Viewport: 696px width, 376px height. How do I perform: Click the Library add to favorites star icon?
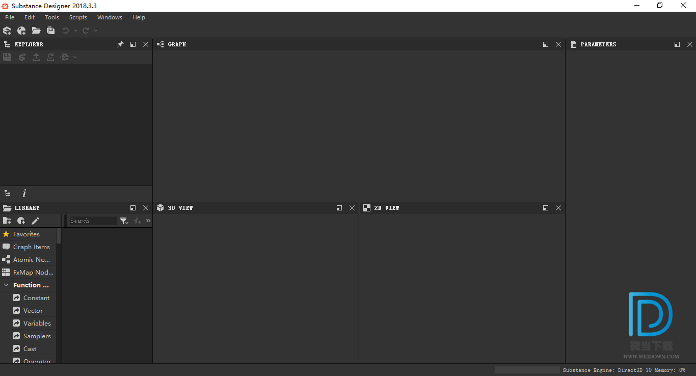pyautogui.click(x=137, y=221)
